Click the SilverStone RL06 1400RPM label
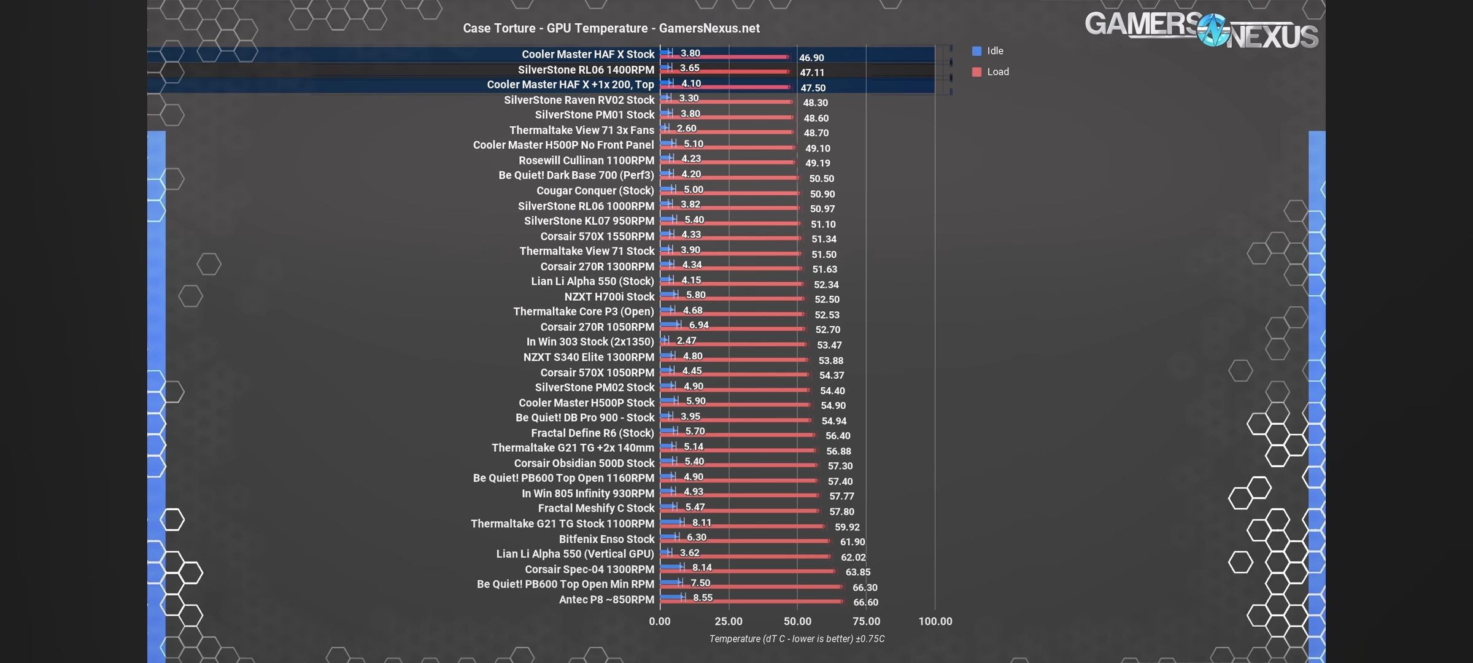The image size is (1473, 663). coord(586,70)
